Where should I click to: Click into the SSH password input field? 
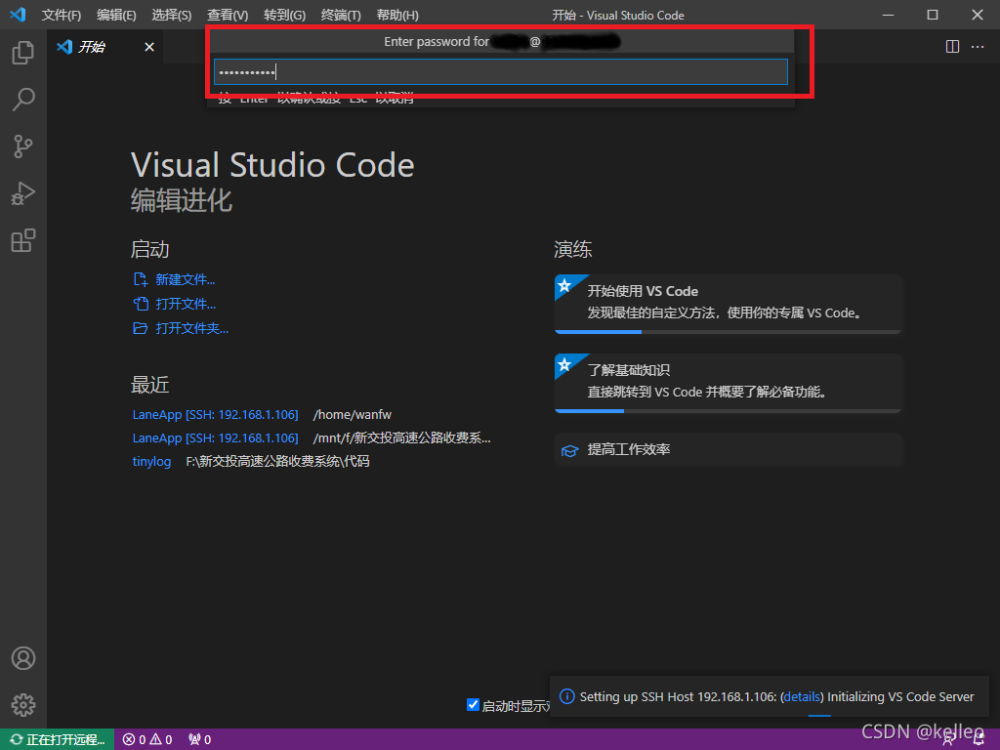[501, 71]
